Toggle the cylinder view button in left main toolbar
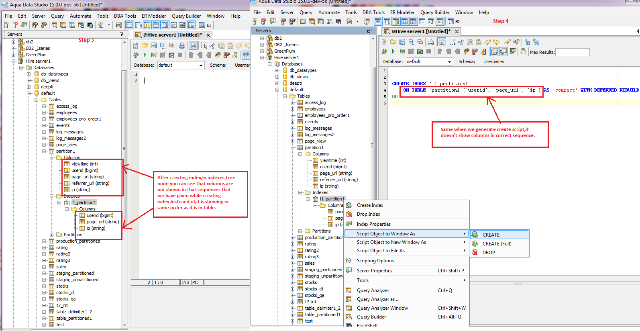This screenshot has width=640, height=331. (147, 25)
